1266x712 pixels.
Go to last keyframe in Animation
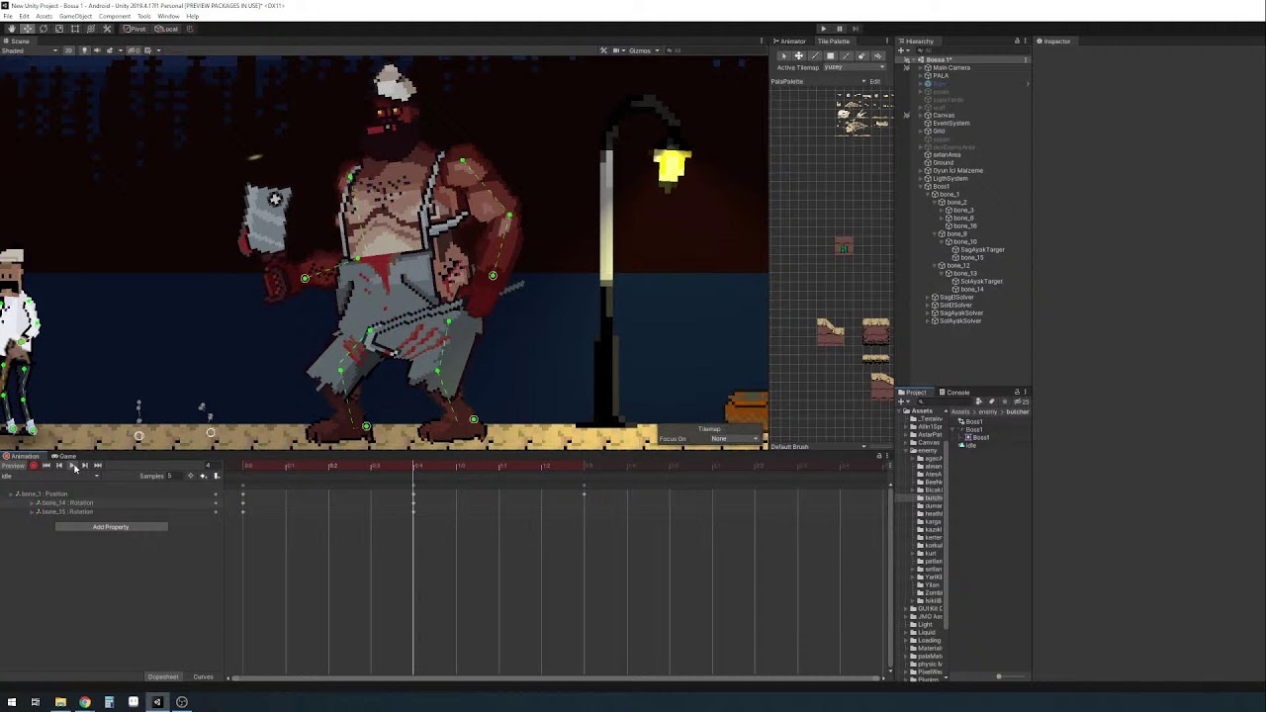98,466
